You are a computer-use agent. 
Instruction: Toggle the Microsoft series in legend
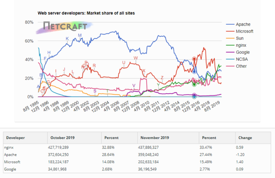coord(244,31)
